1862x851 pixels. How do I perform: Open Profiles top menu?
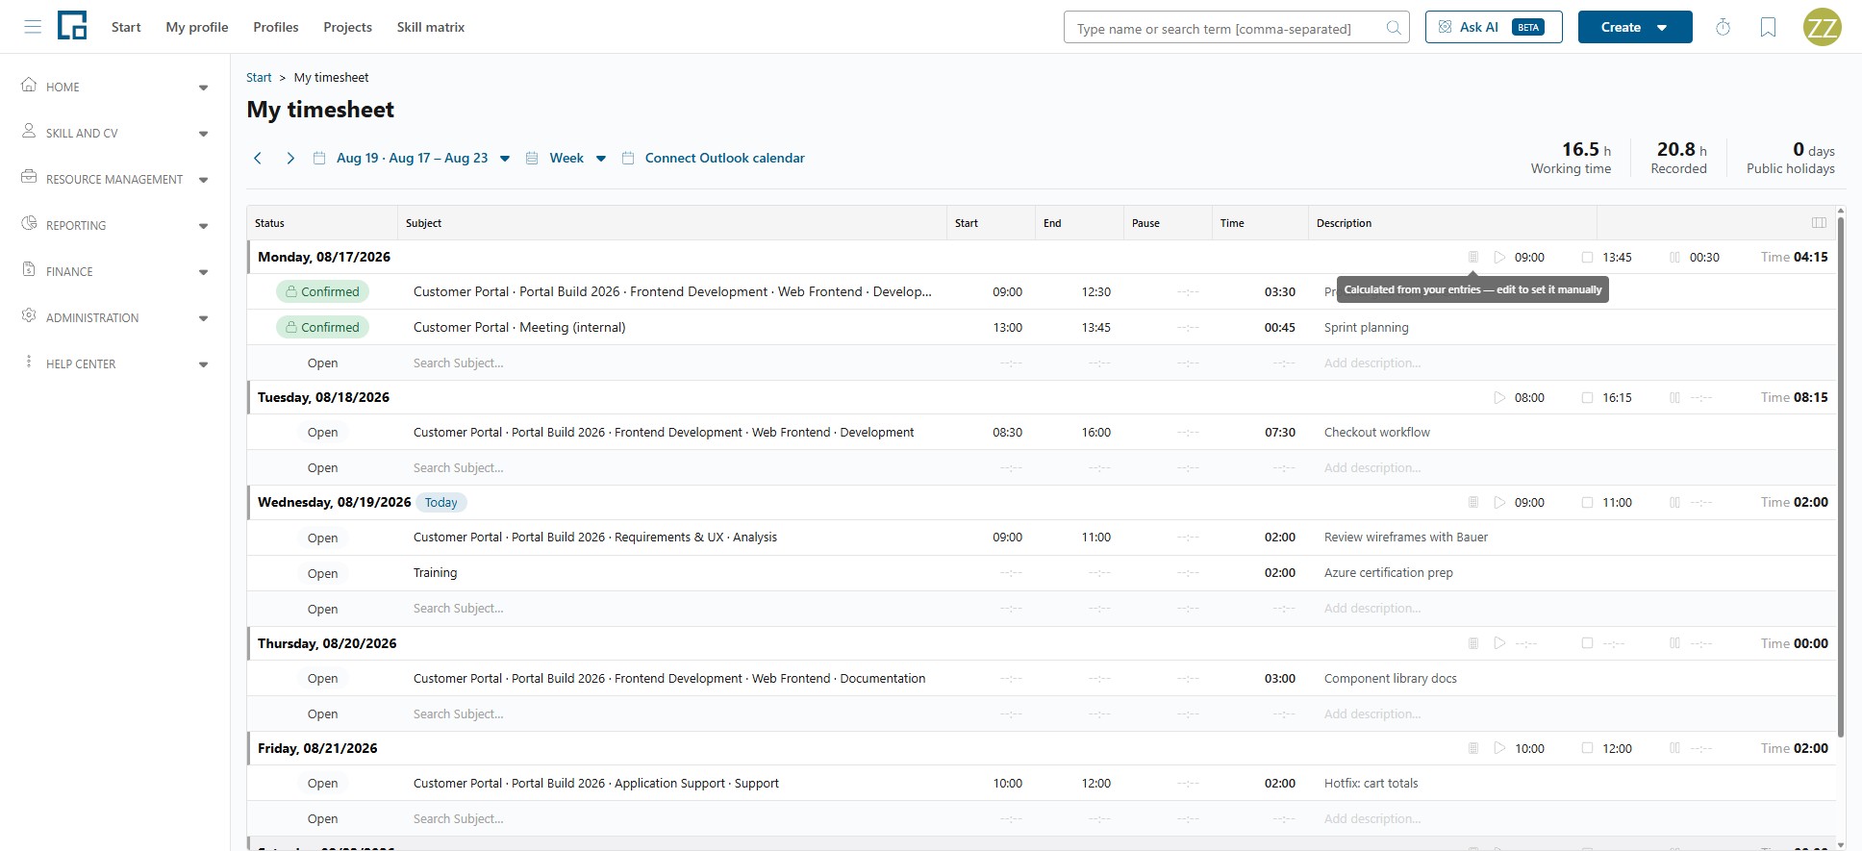tap(276, 27)
